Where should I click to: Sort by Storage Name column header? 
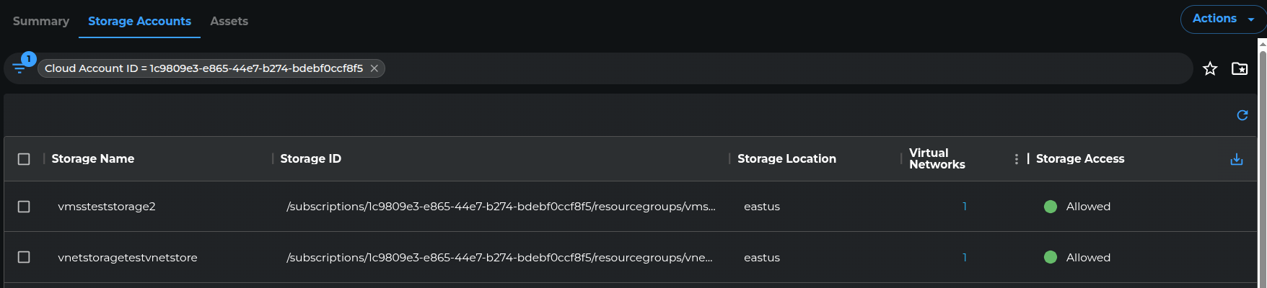click(93, 159)
